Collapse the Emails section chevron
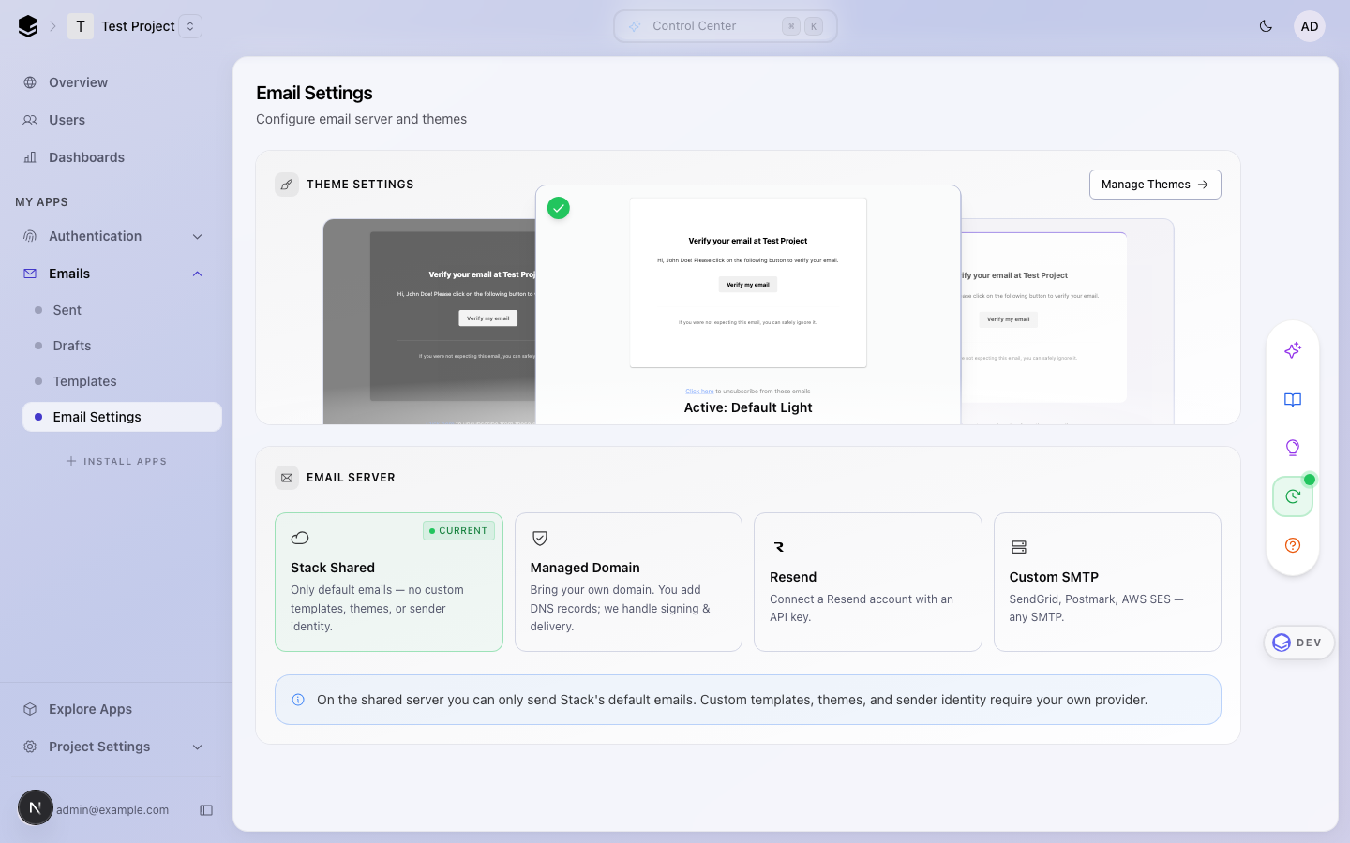Screen dimensions: 1350x843 pyautogui.click(x=197, y=274)
